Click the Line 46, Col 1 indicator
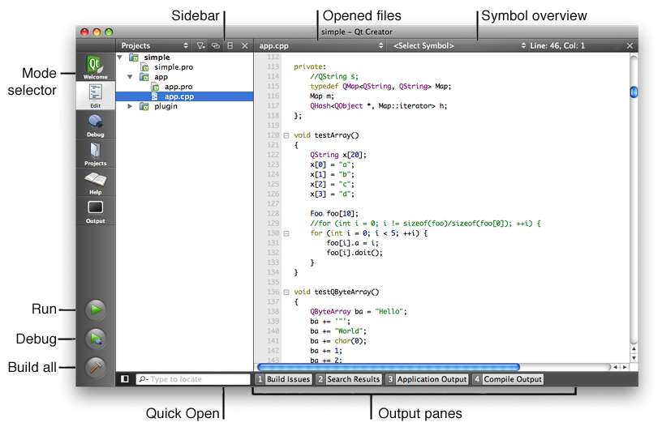The image size is (662, 431). (x=557, y=45)
